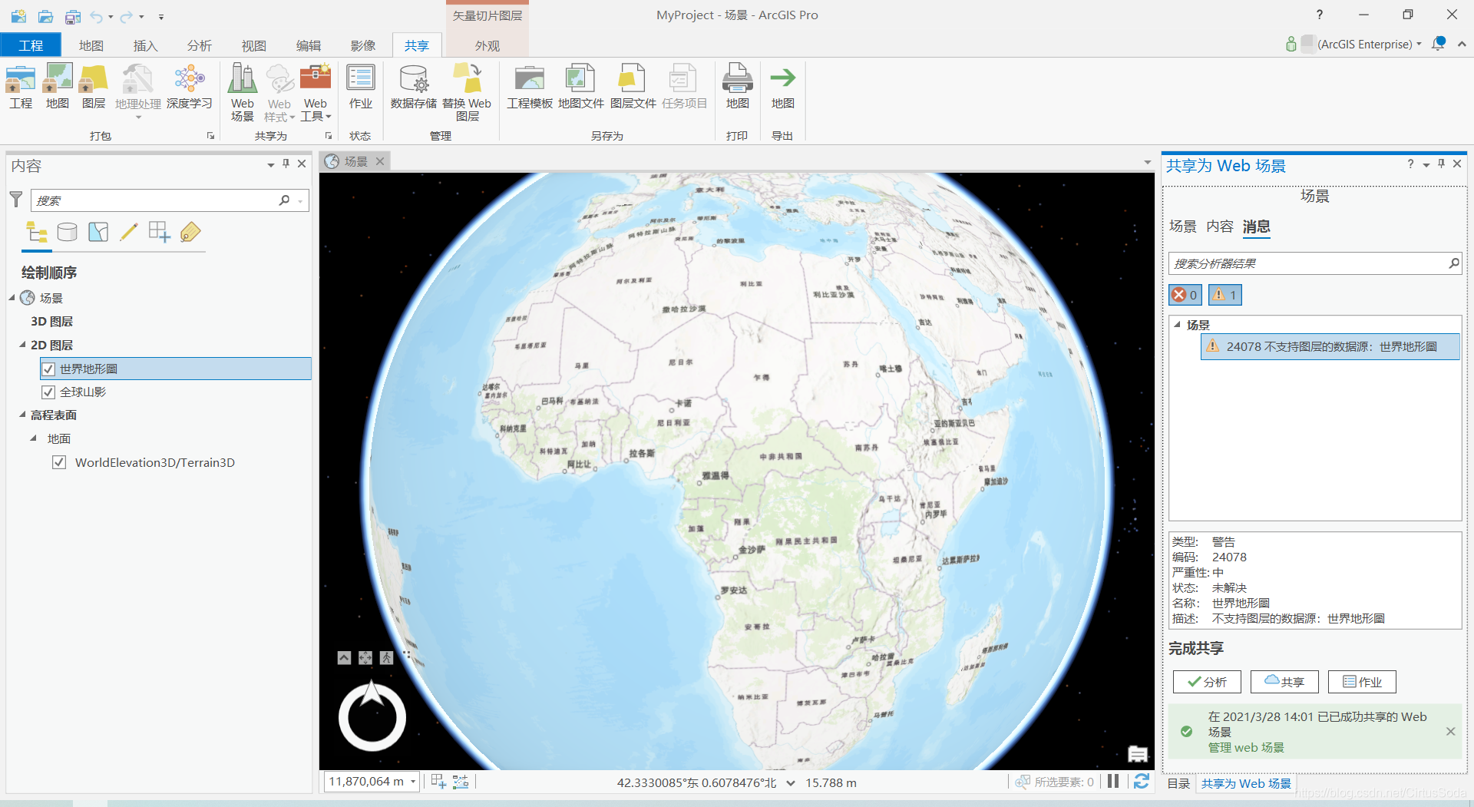
Task: Switch to the 分析 ribbon tab
Action: coord(200,45)
